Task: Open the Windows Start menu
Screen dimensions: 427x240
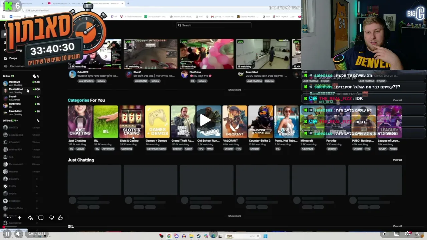Action: (x=265, y=236)
